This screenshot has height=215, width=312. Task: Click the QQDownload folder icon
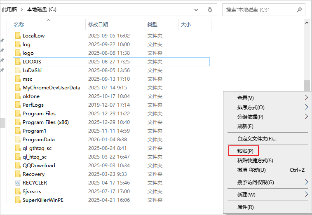(x=18, y=165)
